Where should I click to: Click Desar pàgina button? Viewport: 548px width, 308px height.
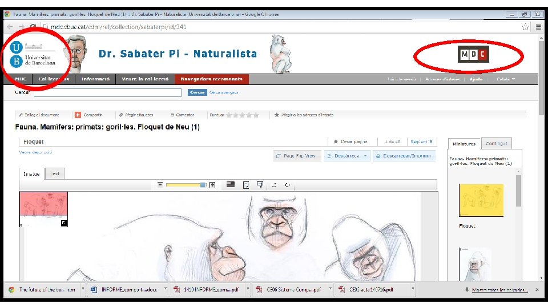(350, 141)
